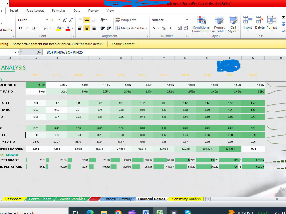Image resolution: width=286 pixels, height=214 pixels.
Task: Increase indent of cell
Action: (109, 28)
